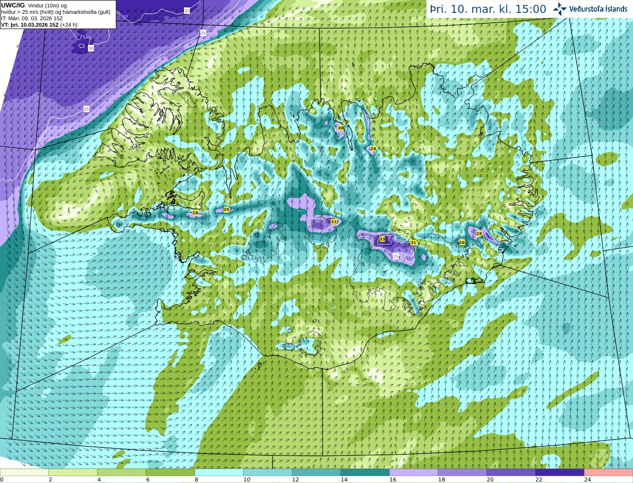Click the 20 tick label on the color scale
The width and height of the screenshot is (633, 483).
coord(490,480)
